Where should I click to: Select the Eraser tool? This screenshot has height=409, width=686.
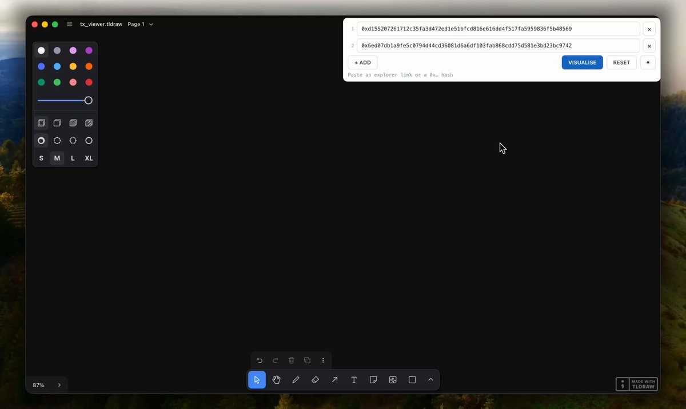(315, 380)
